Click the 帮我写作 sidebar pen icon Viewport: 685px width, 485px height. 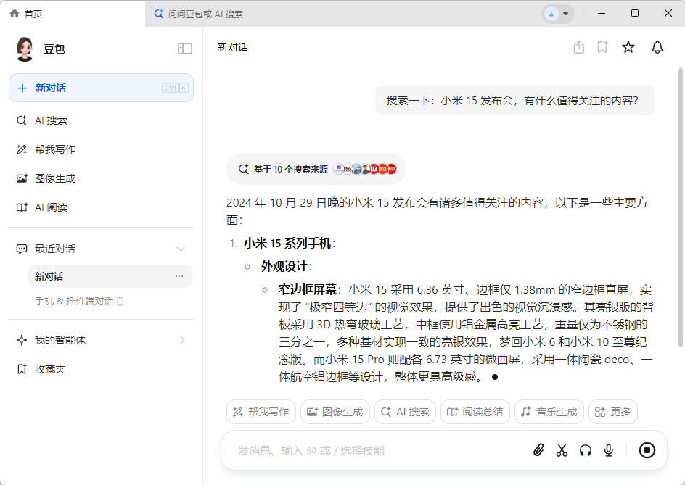(22, 149)
